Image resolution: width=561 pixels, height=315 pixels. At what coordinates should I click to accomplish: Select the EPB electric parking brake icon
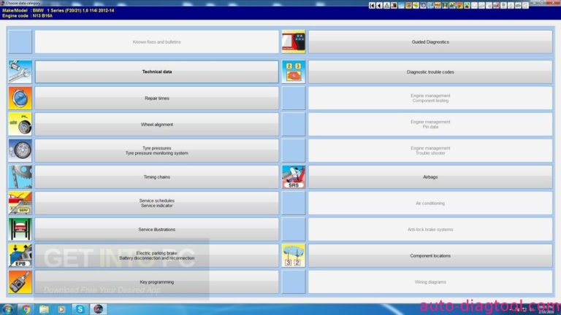[x=20, y=256]
